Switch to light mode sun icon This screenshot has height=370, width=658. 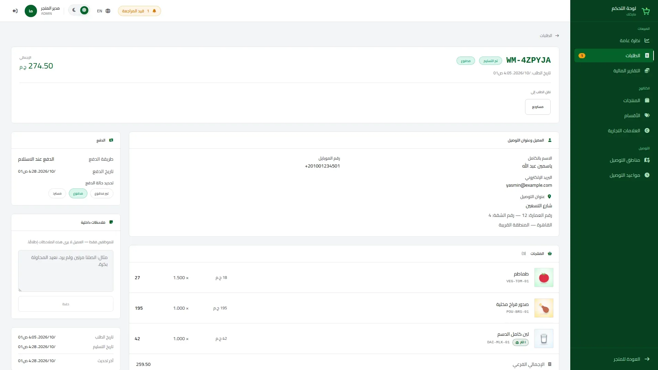tap(84, 10)
